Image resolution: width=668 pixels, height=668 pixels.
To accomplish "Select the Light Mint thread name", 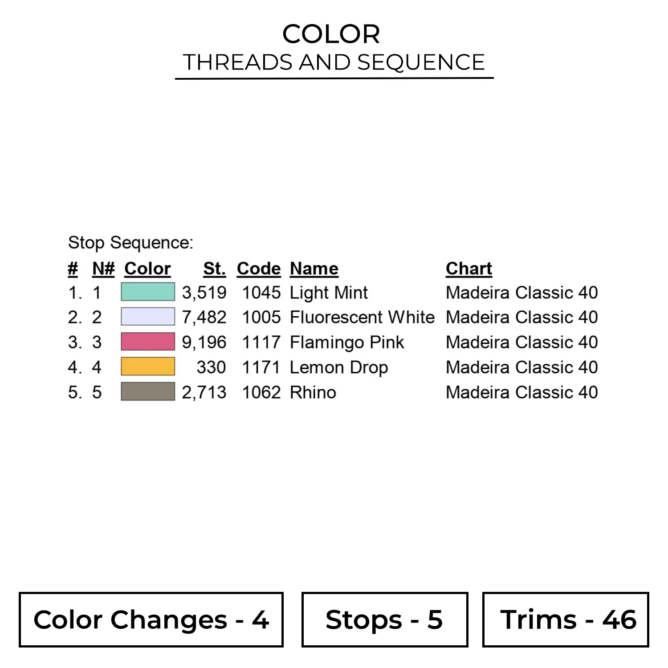I will (329, 293).
